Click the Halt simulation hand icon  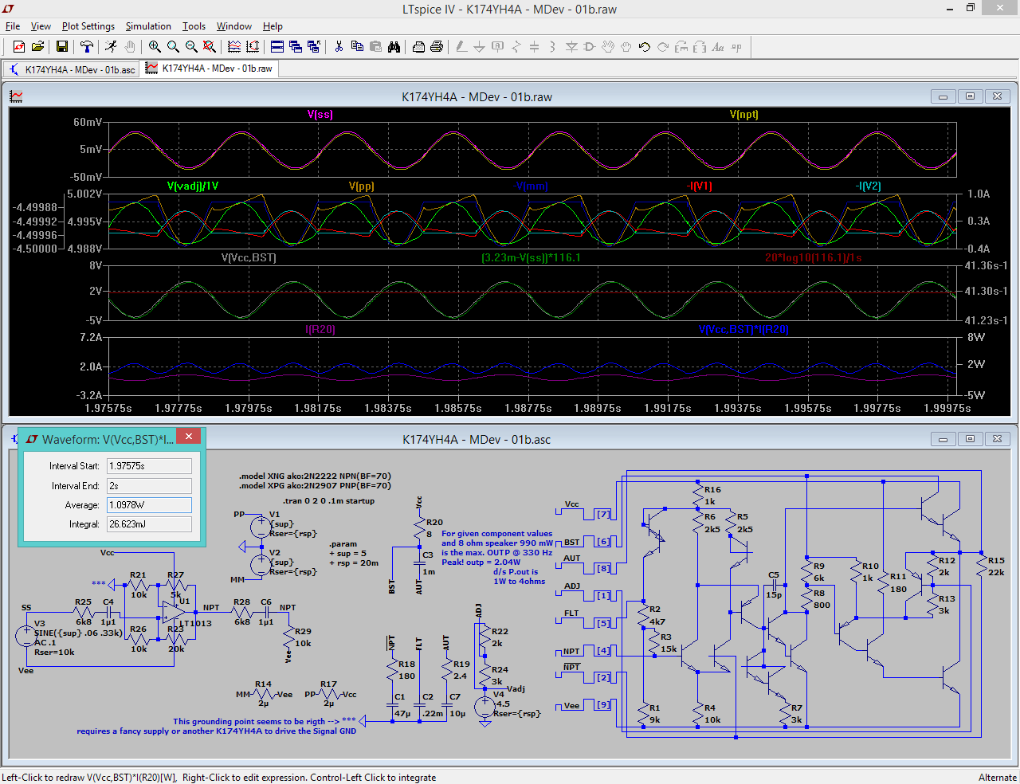pyautogui.click(x=129, y=47)
